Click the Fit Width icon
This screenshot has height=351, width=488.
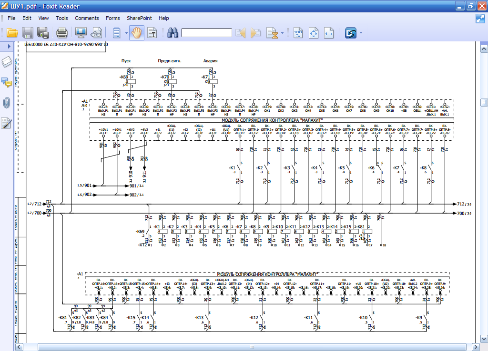click(x=329, y=33)
